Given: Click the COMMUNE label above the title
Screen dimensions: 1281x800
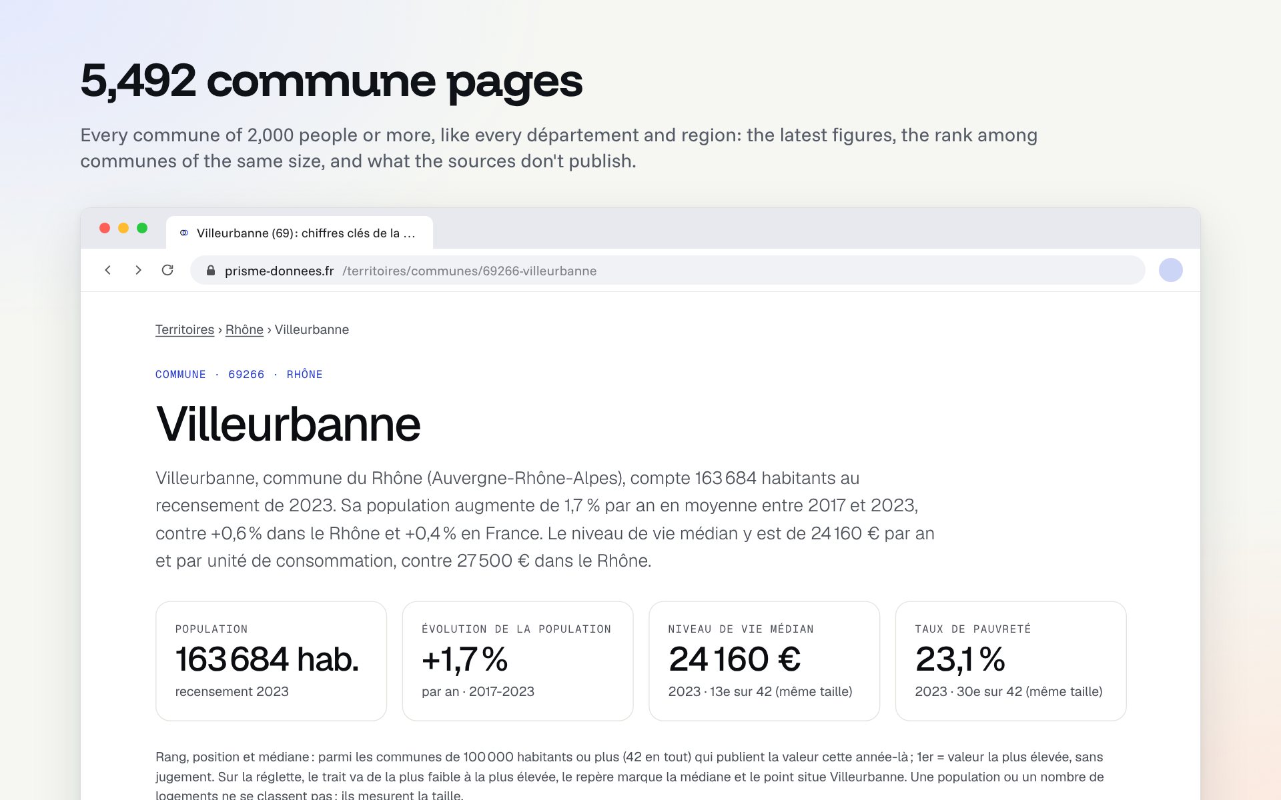Looking at the screenshot, I should [x=181, y=375].
